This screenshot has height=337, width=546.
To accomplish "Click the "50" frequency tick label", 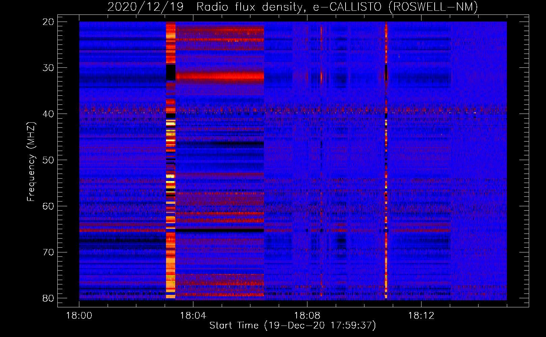I will click(x=48, y=160).
